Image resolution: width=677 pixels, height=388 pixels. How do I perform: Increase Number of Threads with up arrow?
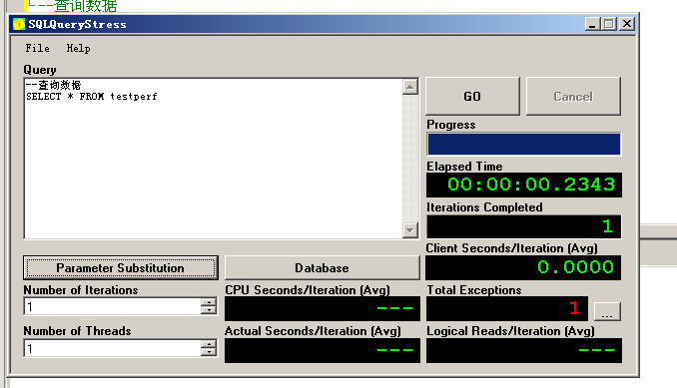tap(209, 344)
